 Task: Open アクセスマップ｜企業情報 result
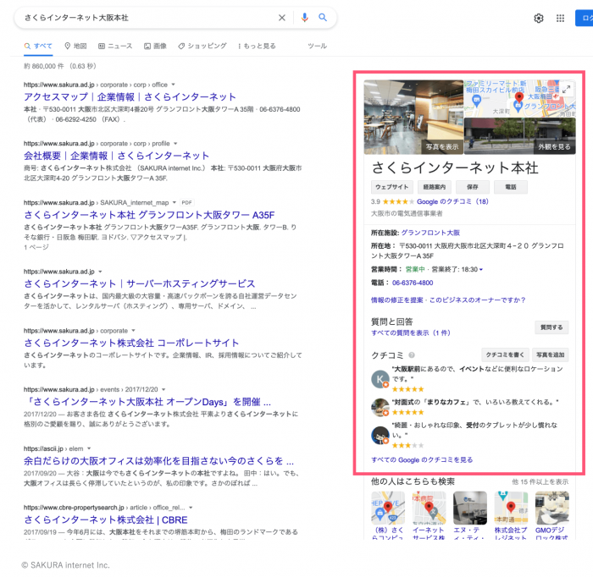pyautogui.click(x=130, y=97)
